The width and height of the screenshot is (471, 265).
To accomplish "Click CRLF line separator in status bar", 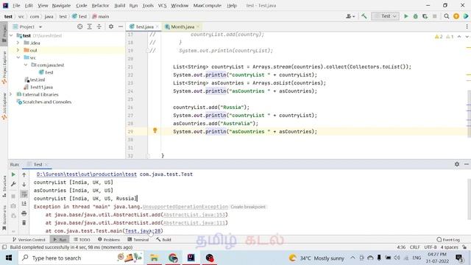I will [415, 247].
